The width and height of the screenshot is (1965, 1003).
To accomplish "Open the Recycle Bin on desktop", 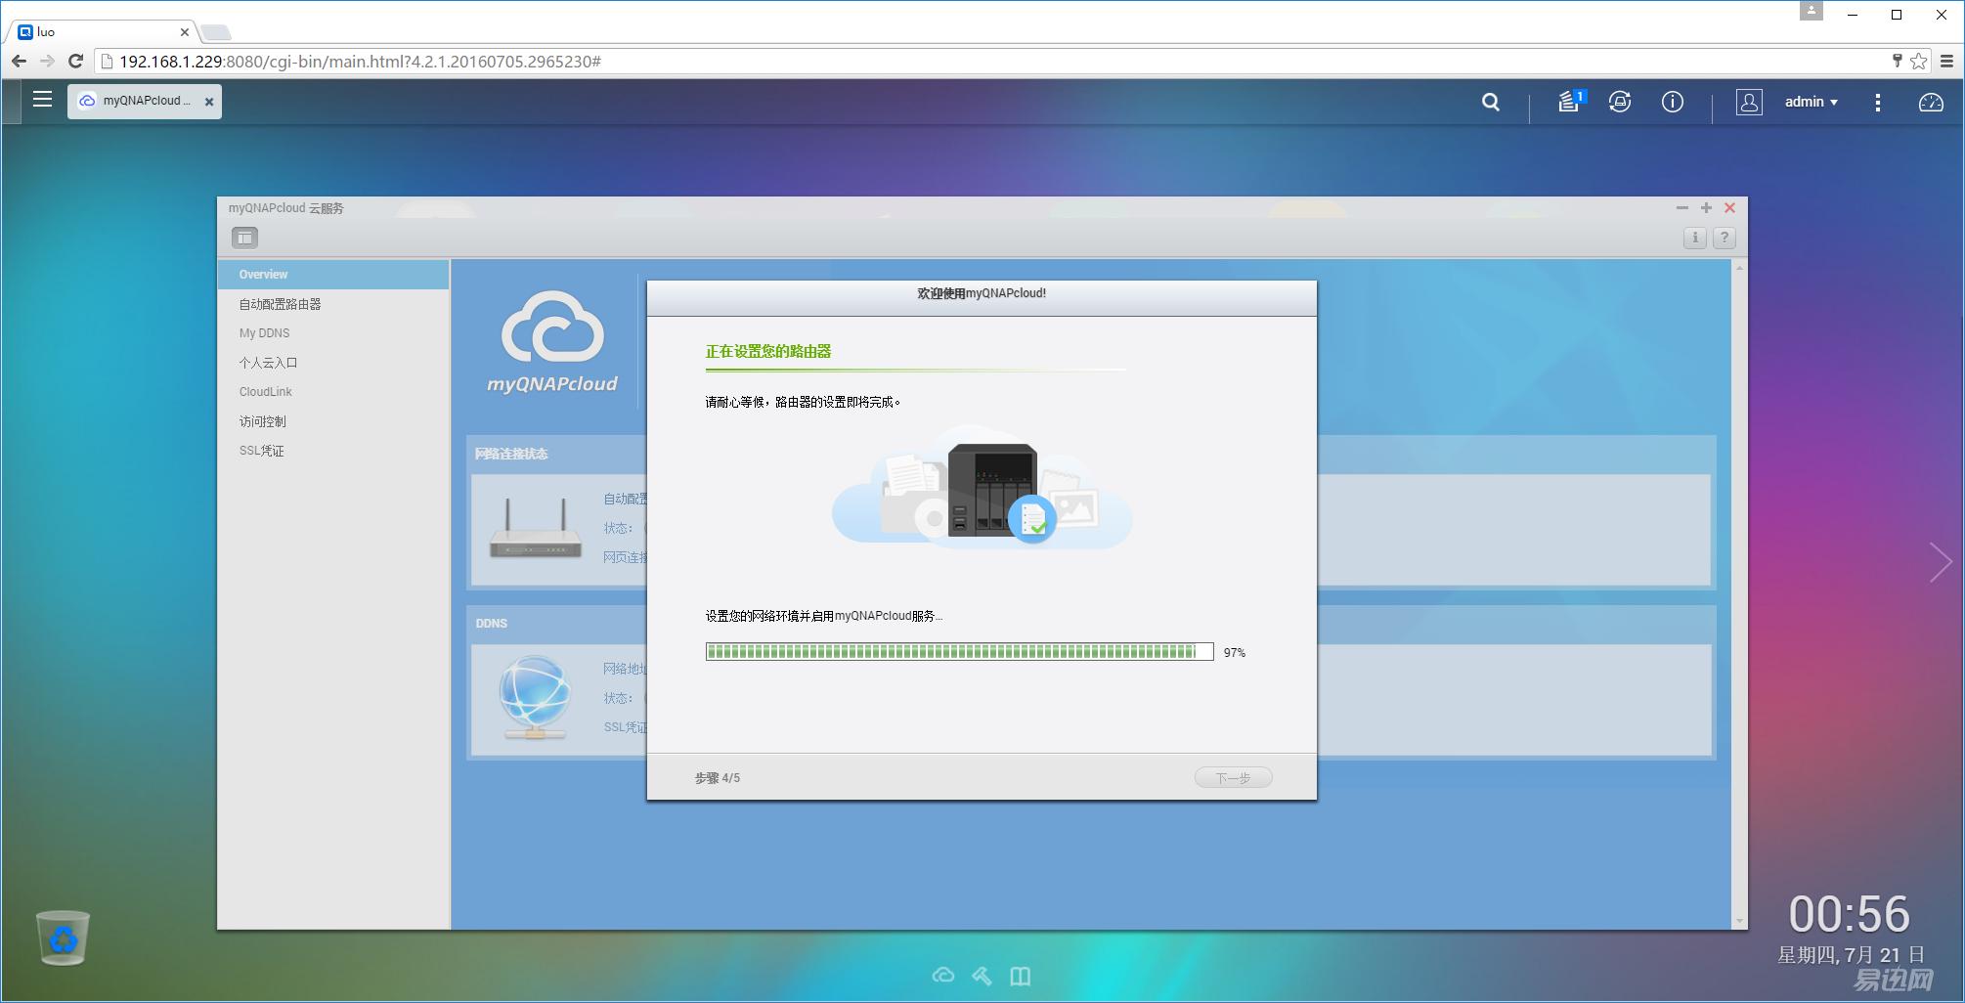I will click(x=64, y=938).
